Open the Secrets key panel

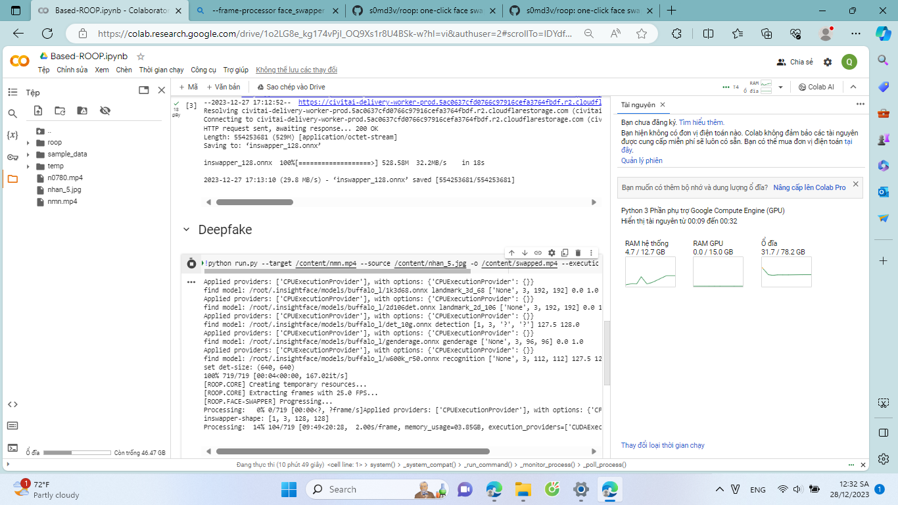click(12, 157)
